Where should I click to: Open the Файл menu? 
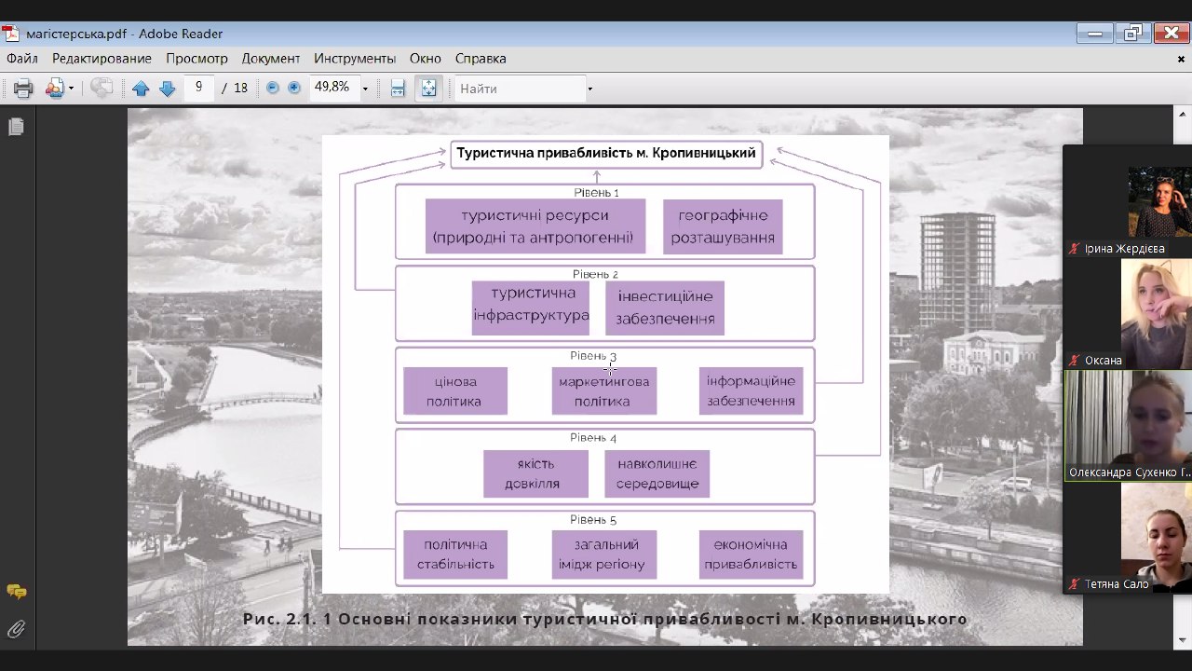click(21, 58)
